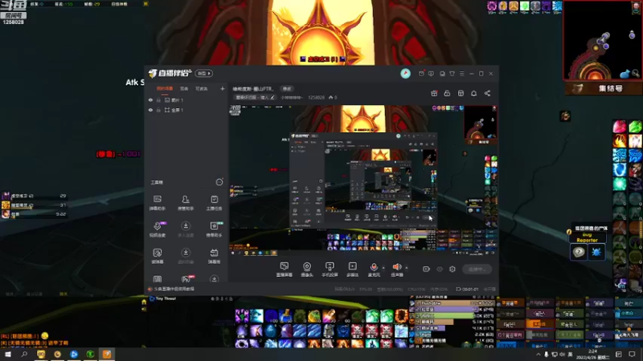Switch to the second scene tab
The image size is (643, 361).
tap(184, 88)
